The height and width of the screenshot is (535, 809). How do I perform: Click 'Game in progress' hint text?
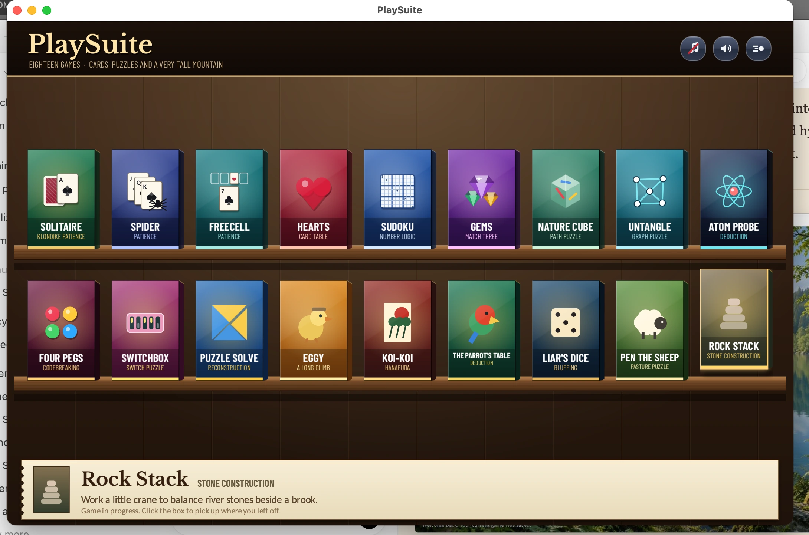tap(180, 511)
